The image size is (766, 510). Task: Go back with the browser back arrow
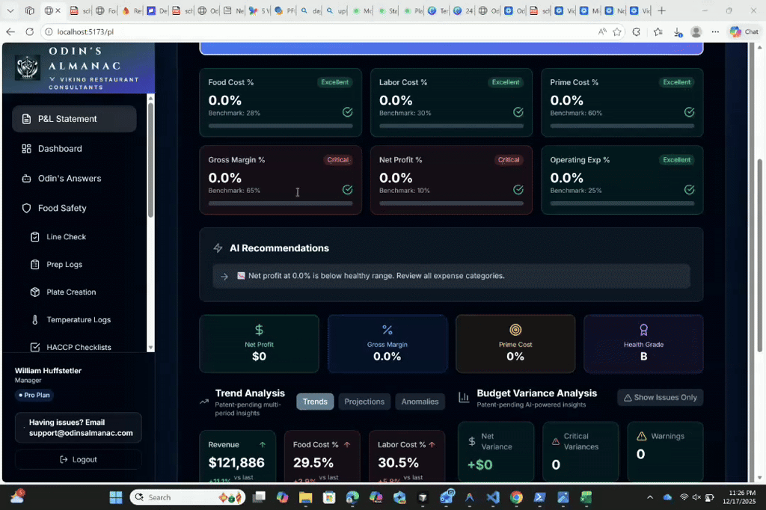[x=10, y=31]
